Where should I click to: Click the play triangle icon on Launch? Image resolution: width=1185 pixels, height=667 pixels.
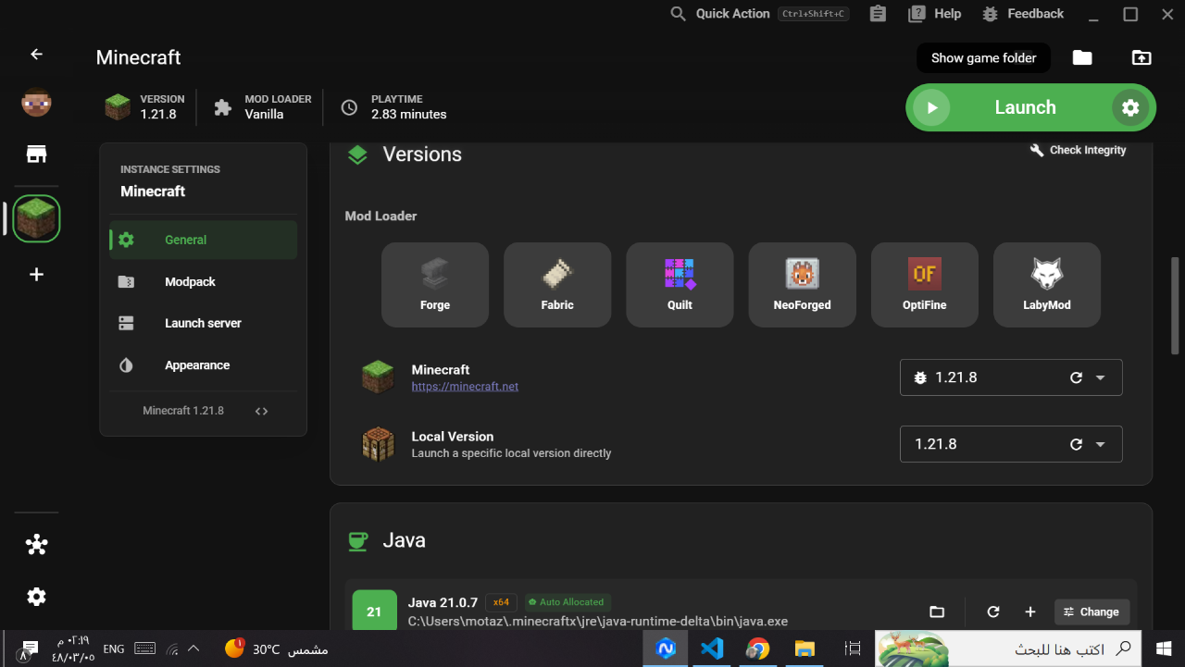tap(931, 107)
